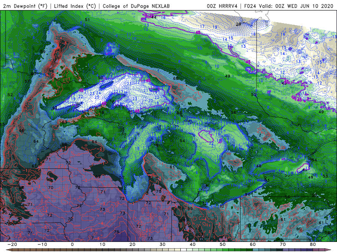Viewport: 337px width, 252px height.
Task: Click the '63' dewpoint value on map
Action: point(64,122)
